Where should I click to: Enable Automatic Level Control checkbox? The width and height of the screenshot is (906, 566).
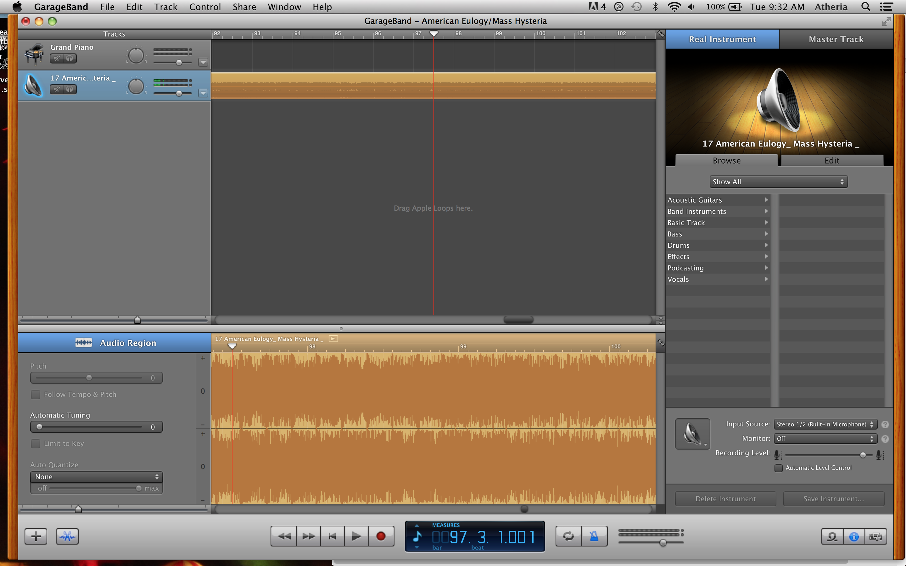(778, 468)
